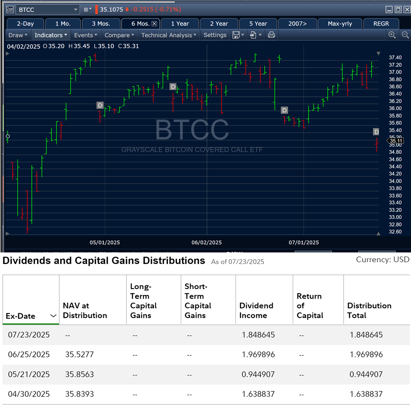Change sort order with the Ex-Date chevron
Screen dimensions: 411x411
tap(54, 316)
